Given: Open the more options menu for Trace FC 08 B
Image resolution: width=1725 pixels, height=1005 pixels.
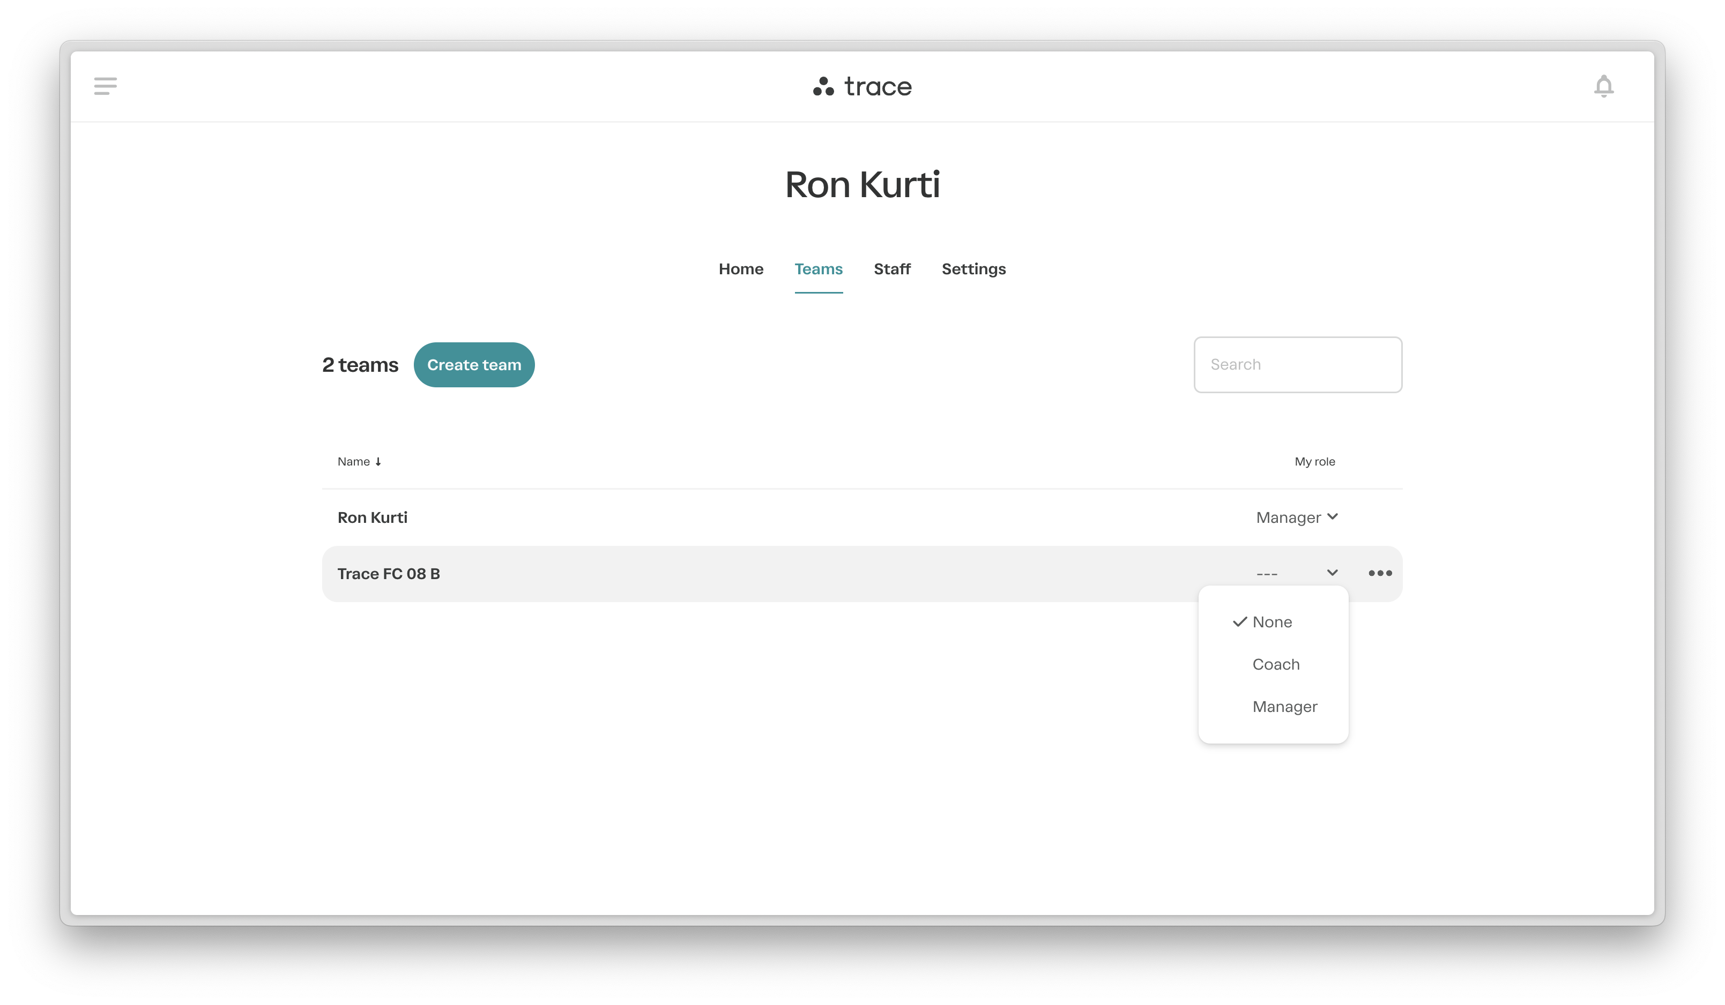Looking at the screenshot, I should 1380,573.
